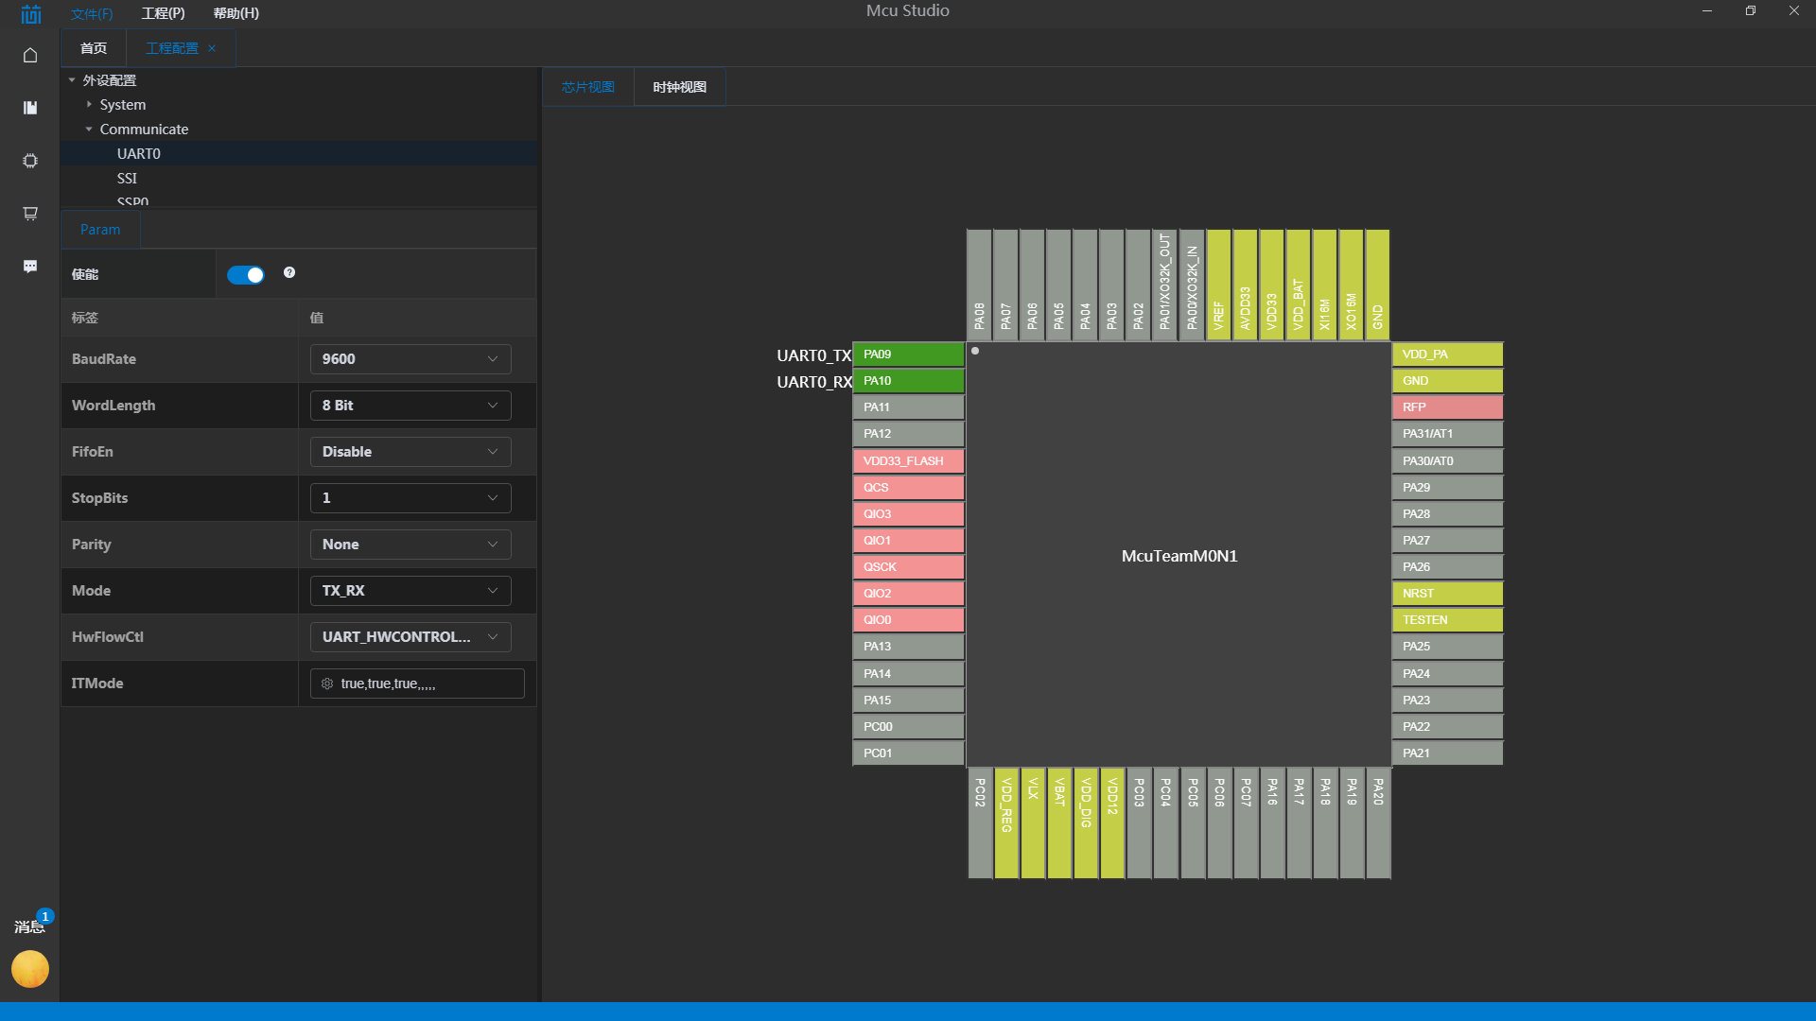Open the shopping cart icon in sidebar
Viewport: 1816px width, 1021px height.
click(x=30, y=214)
